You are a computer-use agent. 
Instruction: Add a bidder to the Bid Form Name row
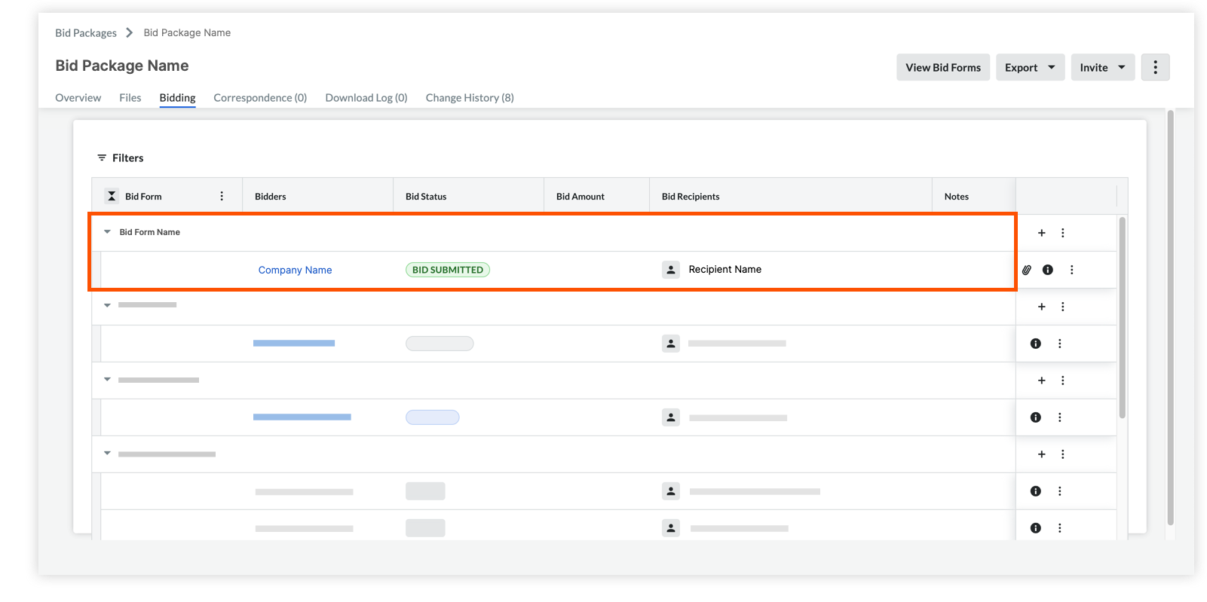1042,233
